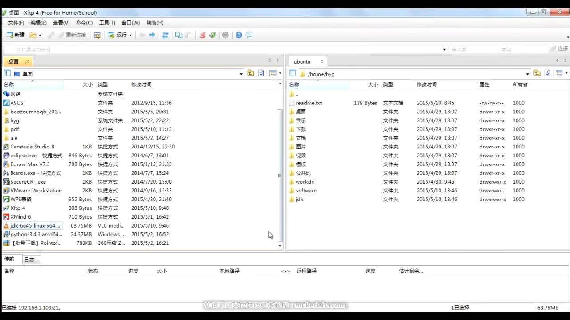Open the session properties icon in the toolbar

click(98, 35)
